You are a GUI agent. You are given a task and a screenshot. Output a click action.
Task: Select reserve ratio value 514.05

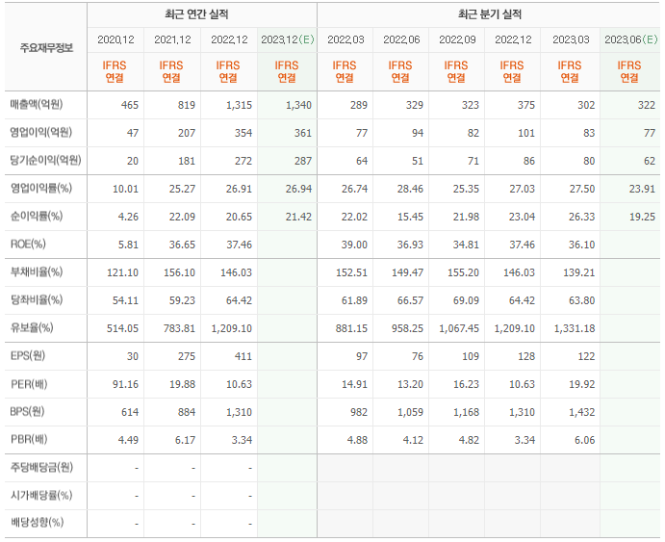pos(122,328)
